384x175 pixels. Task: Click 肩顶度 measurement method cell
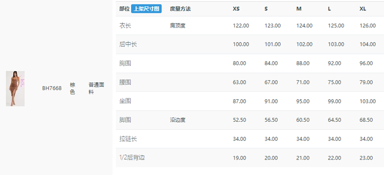coord(177,26)
